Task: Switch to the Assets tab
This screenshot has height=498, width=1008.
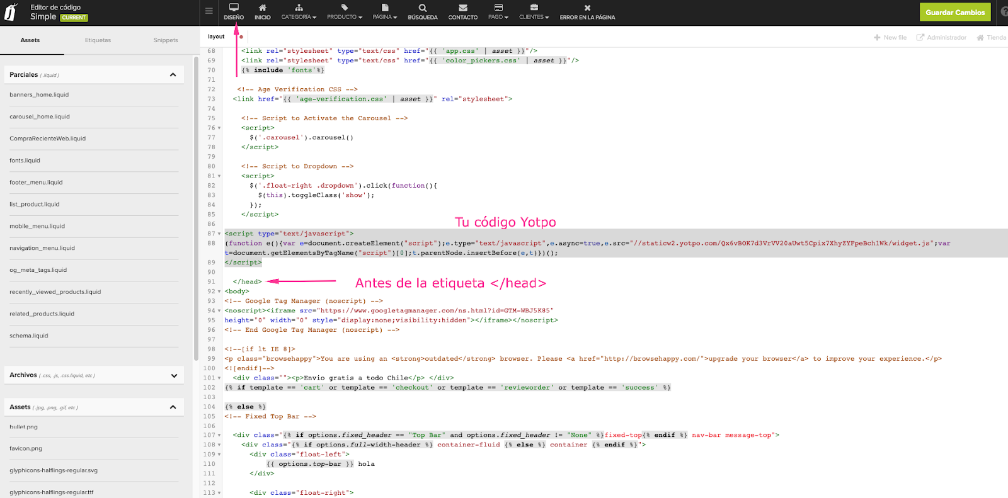Action: pyautogui.click(x=30, y=40)
